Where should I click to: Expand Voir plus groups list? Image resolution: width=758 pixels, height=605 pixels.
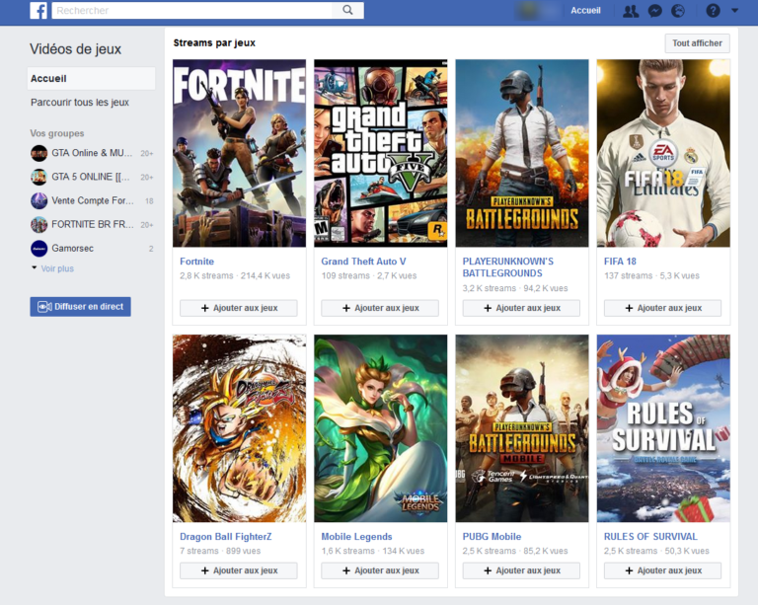pos(57,268)
